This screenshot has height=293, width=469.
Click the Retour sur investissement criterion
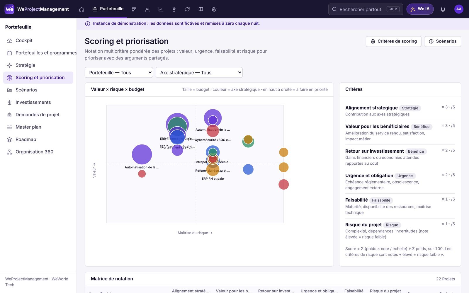tap(374, 151)
